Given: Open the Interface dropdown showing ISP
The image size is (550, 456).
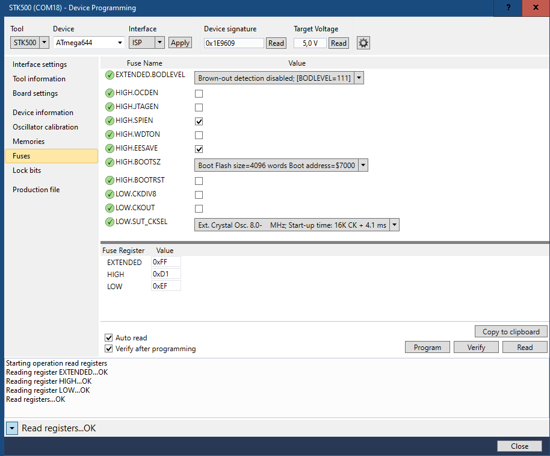Looking at the screenshot, I should [x=147, y=43].
